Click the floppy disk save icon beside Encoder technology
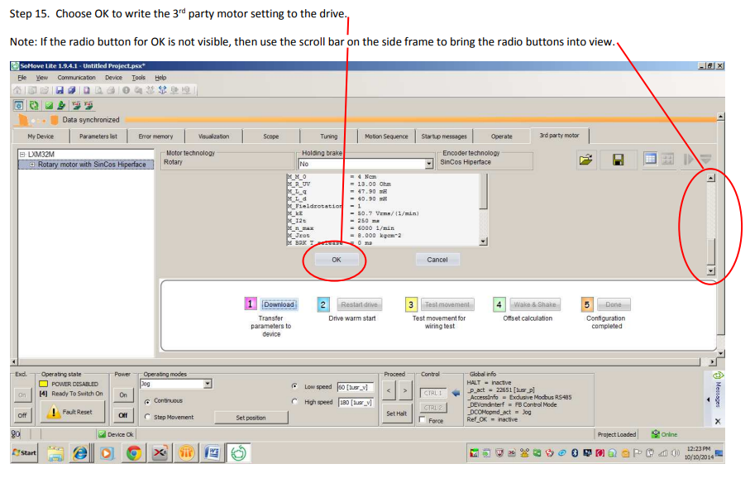The height and width of the screenshot is (483, 750). tap(618, 160)
